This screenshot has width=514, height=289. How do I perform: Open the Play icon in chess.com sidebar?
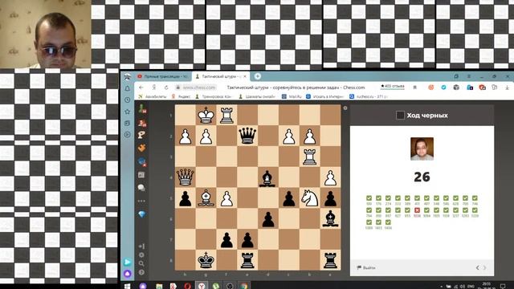tap(142, 109)
